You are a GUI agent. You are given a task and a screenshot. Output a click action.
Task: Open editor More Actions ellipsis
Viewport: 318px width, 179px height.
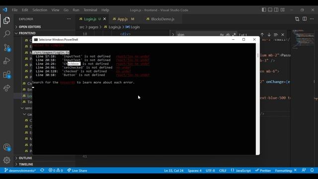[x=312, y=19]
